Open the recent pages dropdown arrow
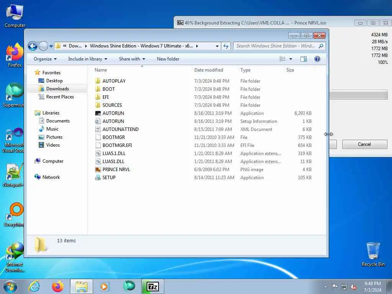The width and height of the screenshot is (392, 294). tap(51, 46)
